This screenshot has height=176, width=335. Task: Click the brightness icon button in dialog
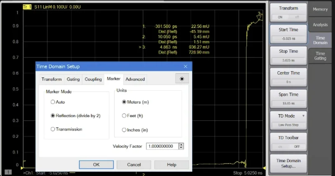[x=182, y=79]
